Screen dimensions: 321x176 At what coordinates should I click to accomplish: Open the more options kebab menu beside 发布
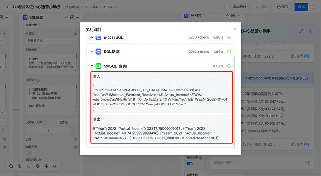(x=313, y=7)
